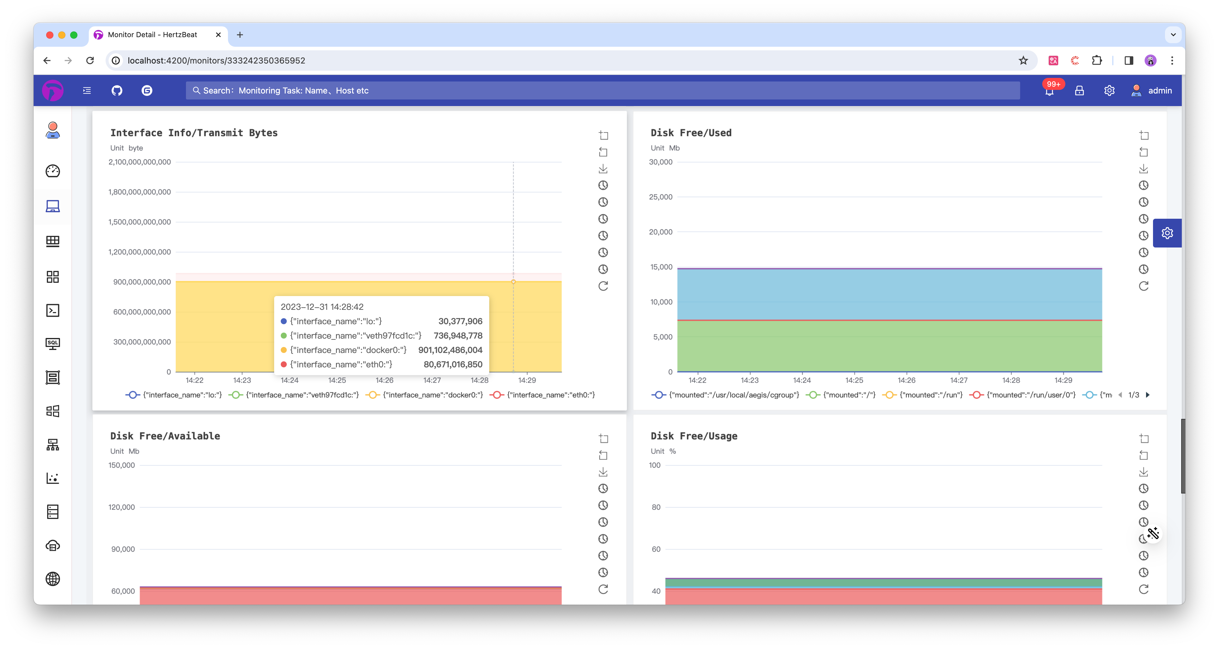Download Interface Info/Transmit Bytes chart as image

pos(603,169)
